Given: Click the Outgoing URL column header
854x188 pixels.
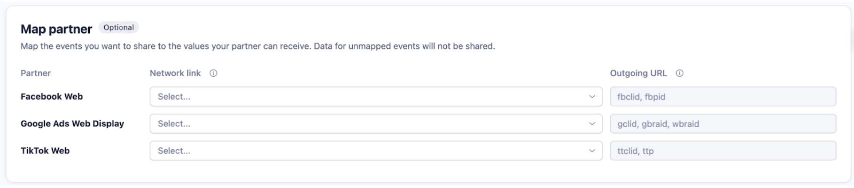Looking at the screenshot, I should 638,73.
